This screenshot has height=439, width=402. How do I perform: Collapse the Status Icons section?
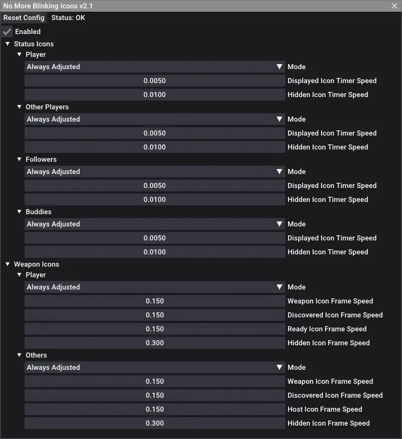8,44
